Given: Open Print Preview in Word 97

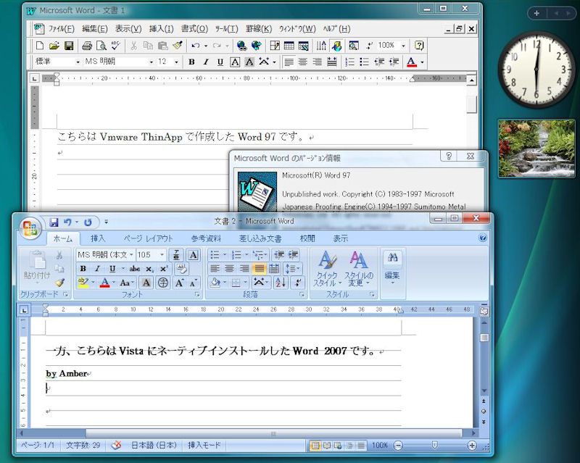Looking at the screenshot, I should [101, 46].
